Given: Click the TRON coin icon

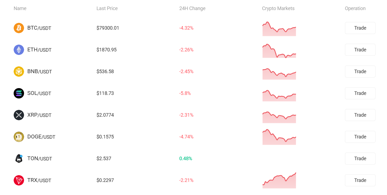Looking at the screenshot, I should click(x=19, y=180).
